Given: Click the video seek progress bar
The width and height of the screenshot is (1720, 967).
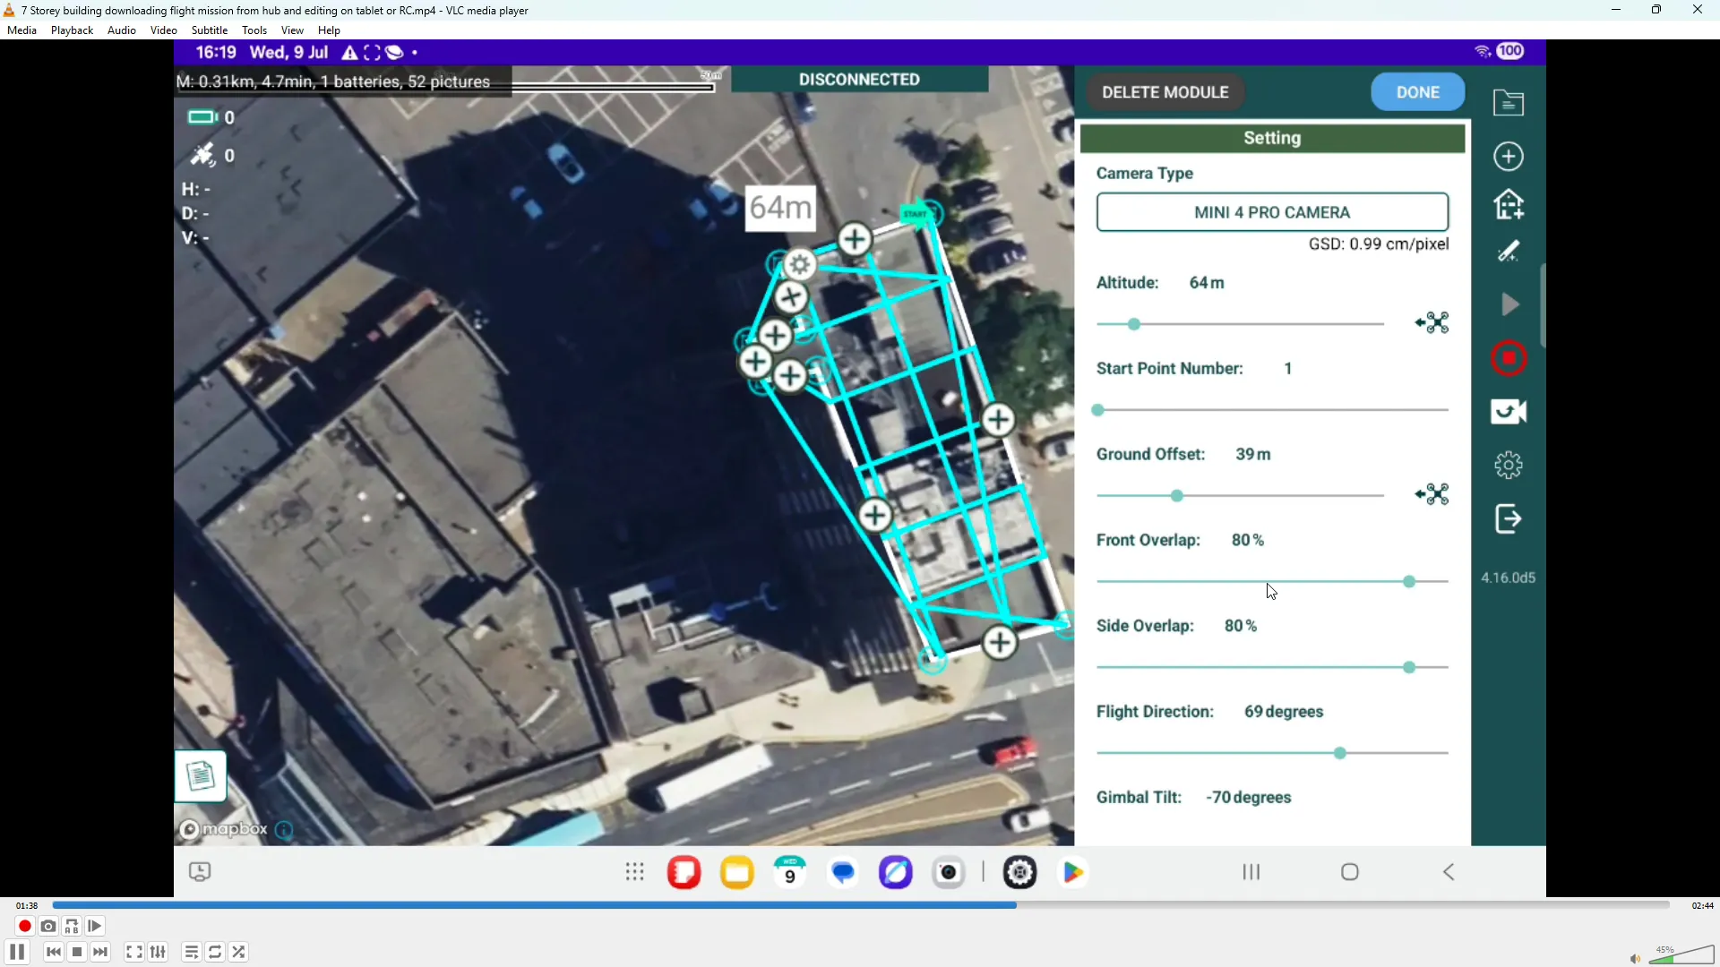Looking at the screenshot, I should 860,905.
